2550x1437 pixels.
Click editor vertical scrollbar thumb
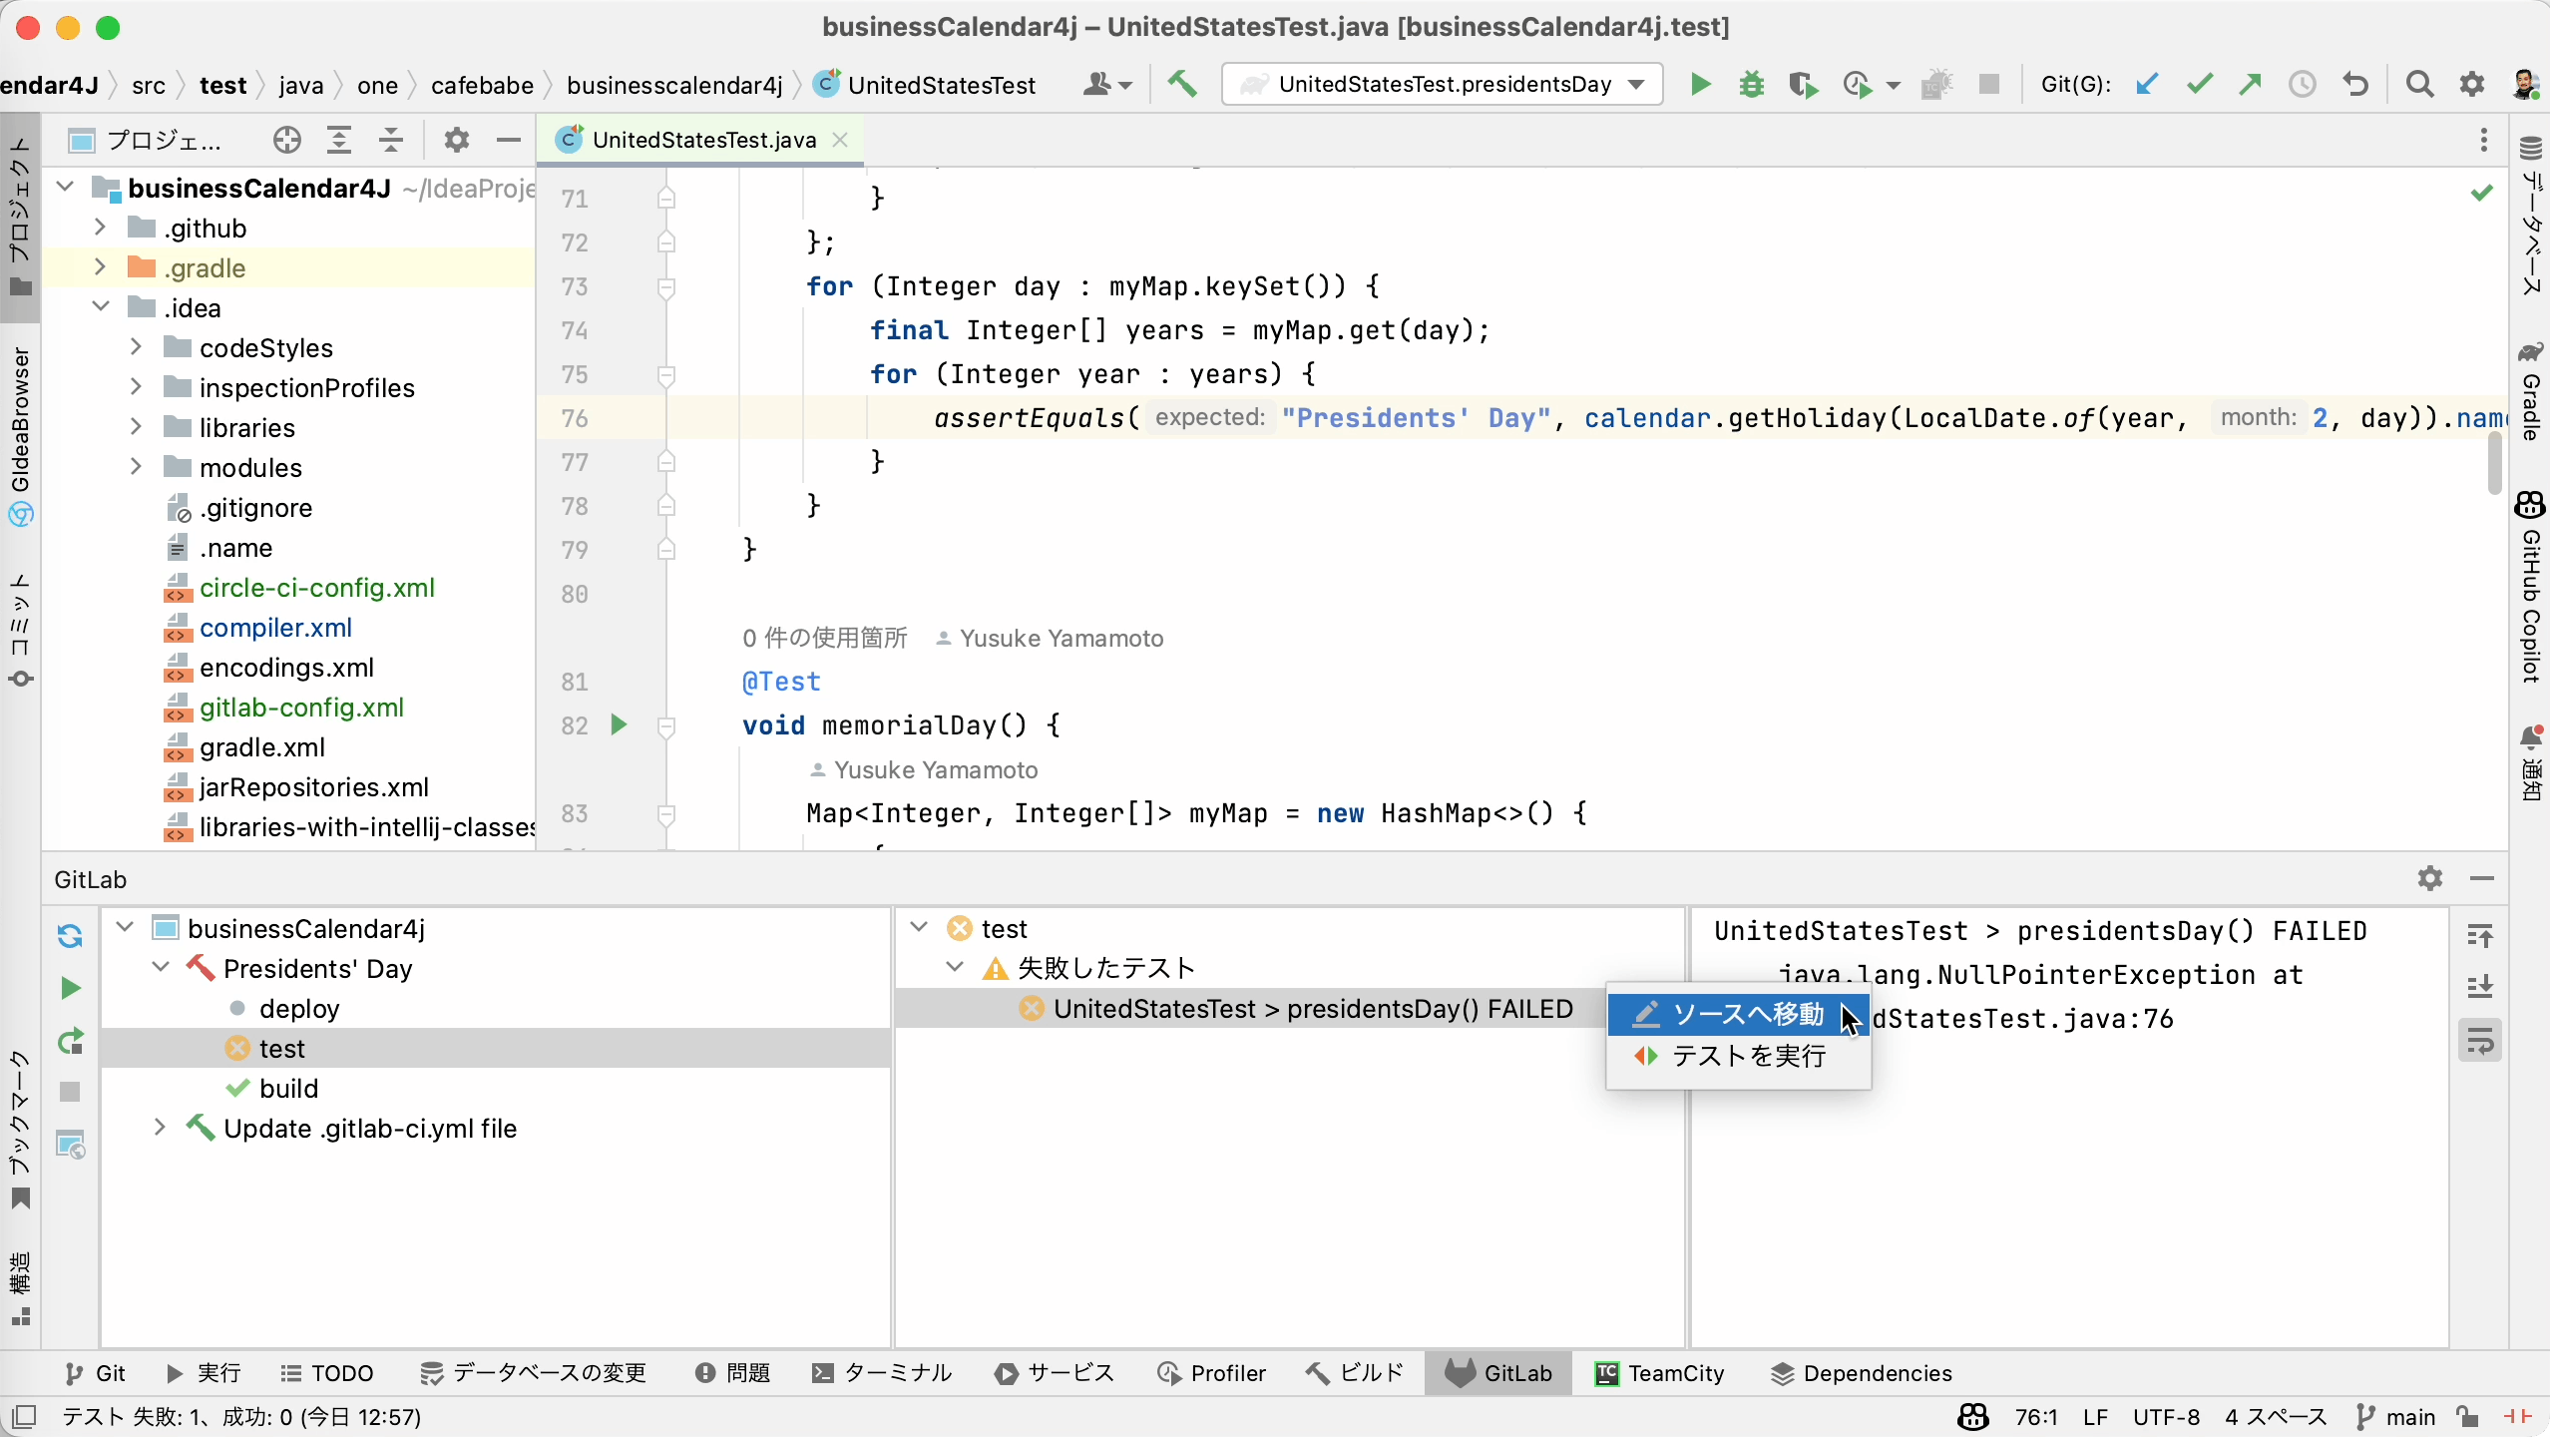tap(2495, 464)
